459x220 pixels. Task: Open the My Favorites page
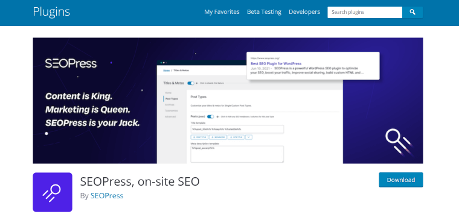click(x=222, y=12)
